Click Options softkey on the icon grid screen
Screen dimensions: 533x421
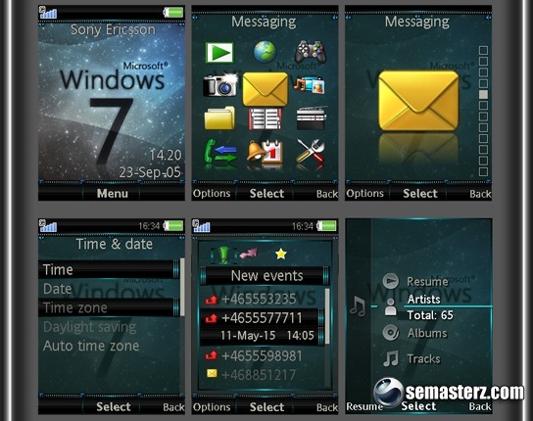pos(212,193)
